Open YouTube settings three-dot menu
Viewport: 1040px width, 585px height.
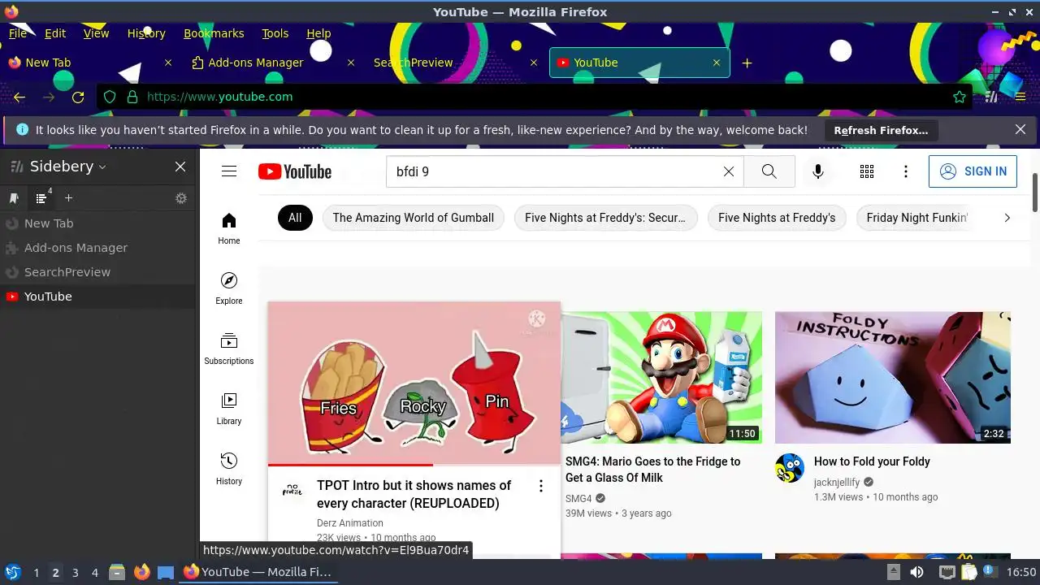pos(906,171)
